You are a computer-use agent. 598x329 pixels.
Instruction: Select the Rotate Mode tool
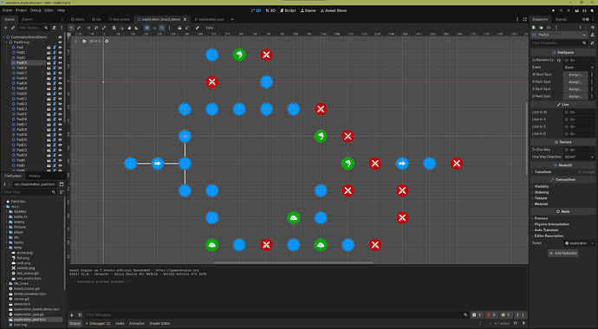click(x=96, y=28)
